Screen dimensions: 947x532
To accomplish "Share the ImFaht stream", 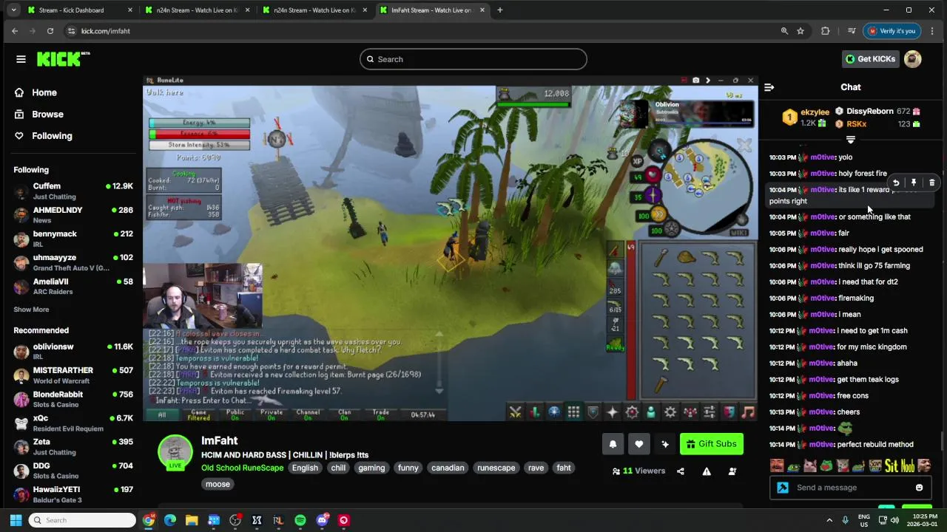I will (x=681, y=471).
